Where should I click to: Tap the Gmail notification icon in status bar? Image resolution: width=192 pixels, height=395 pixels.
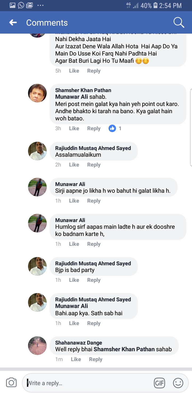click(x=29, y=5)
